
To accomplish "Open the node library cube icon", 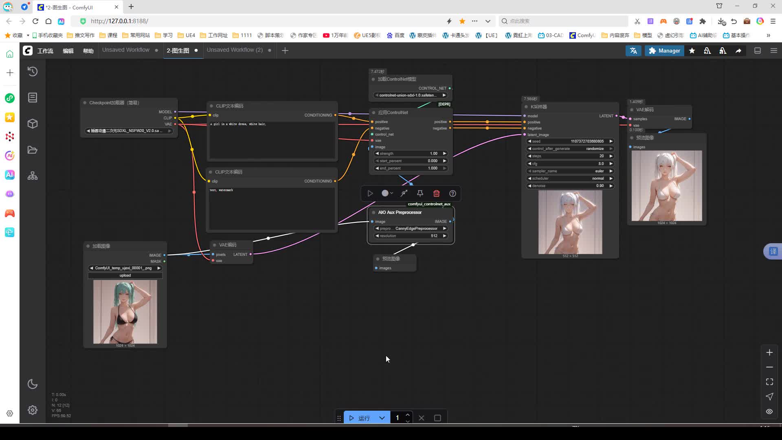I will click(33, 124).
